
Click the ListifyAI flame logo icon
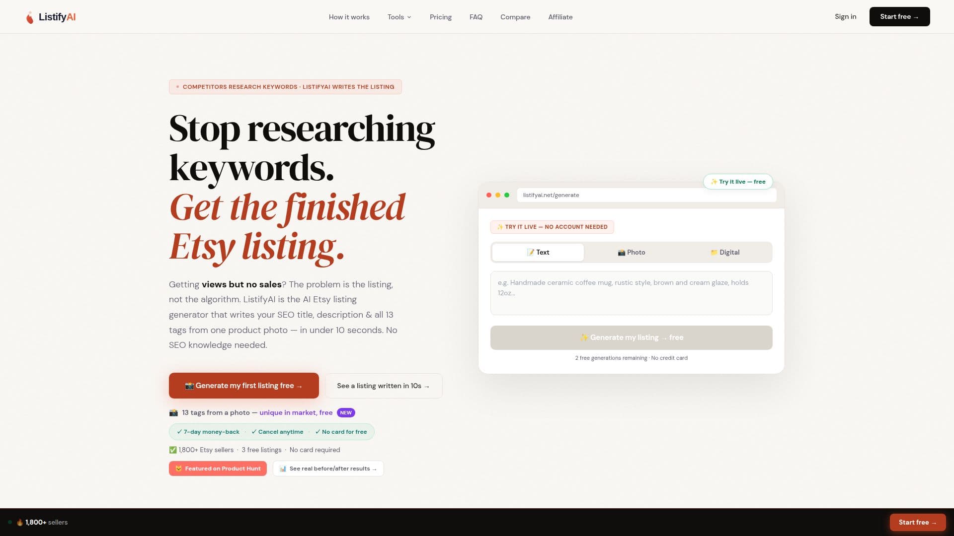point(30,17)
